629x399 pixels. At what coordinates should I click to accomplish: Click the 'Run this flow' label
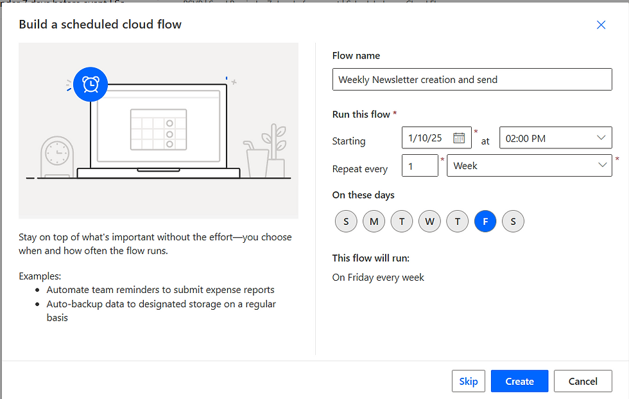[361, 114]
